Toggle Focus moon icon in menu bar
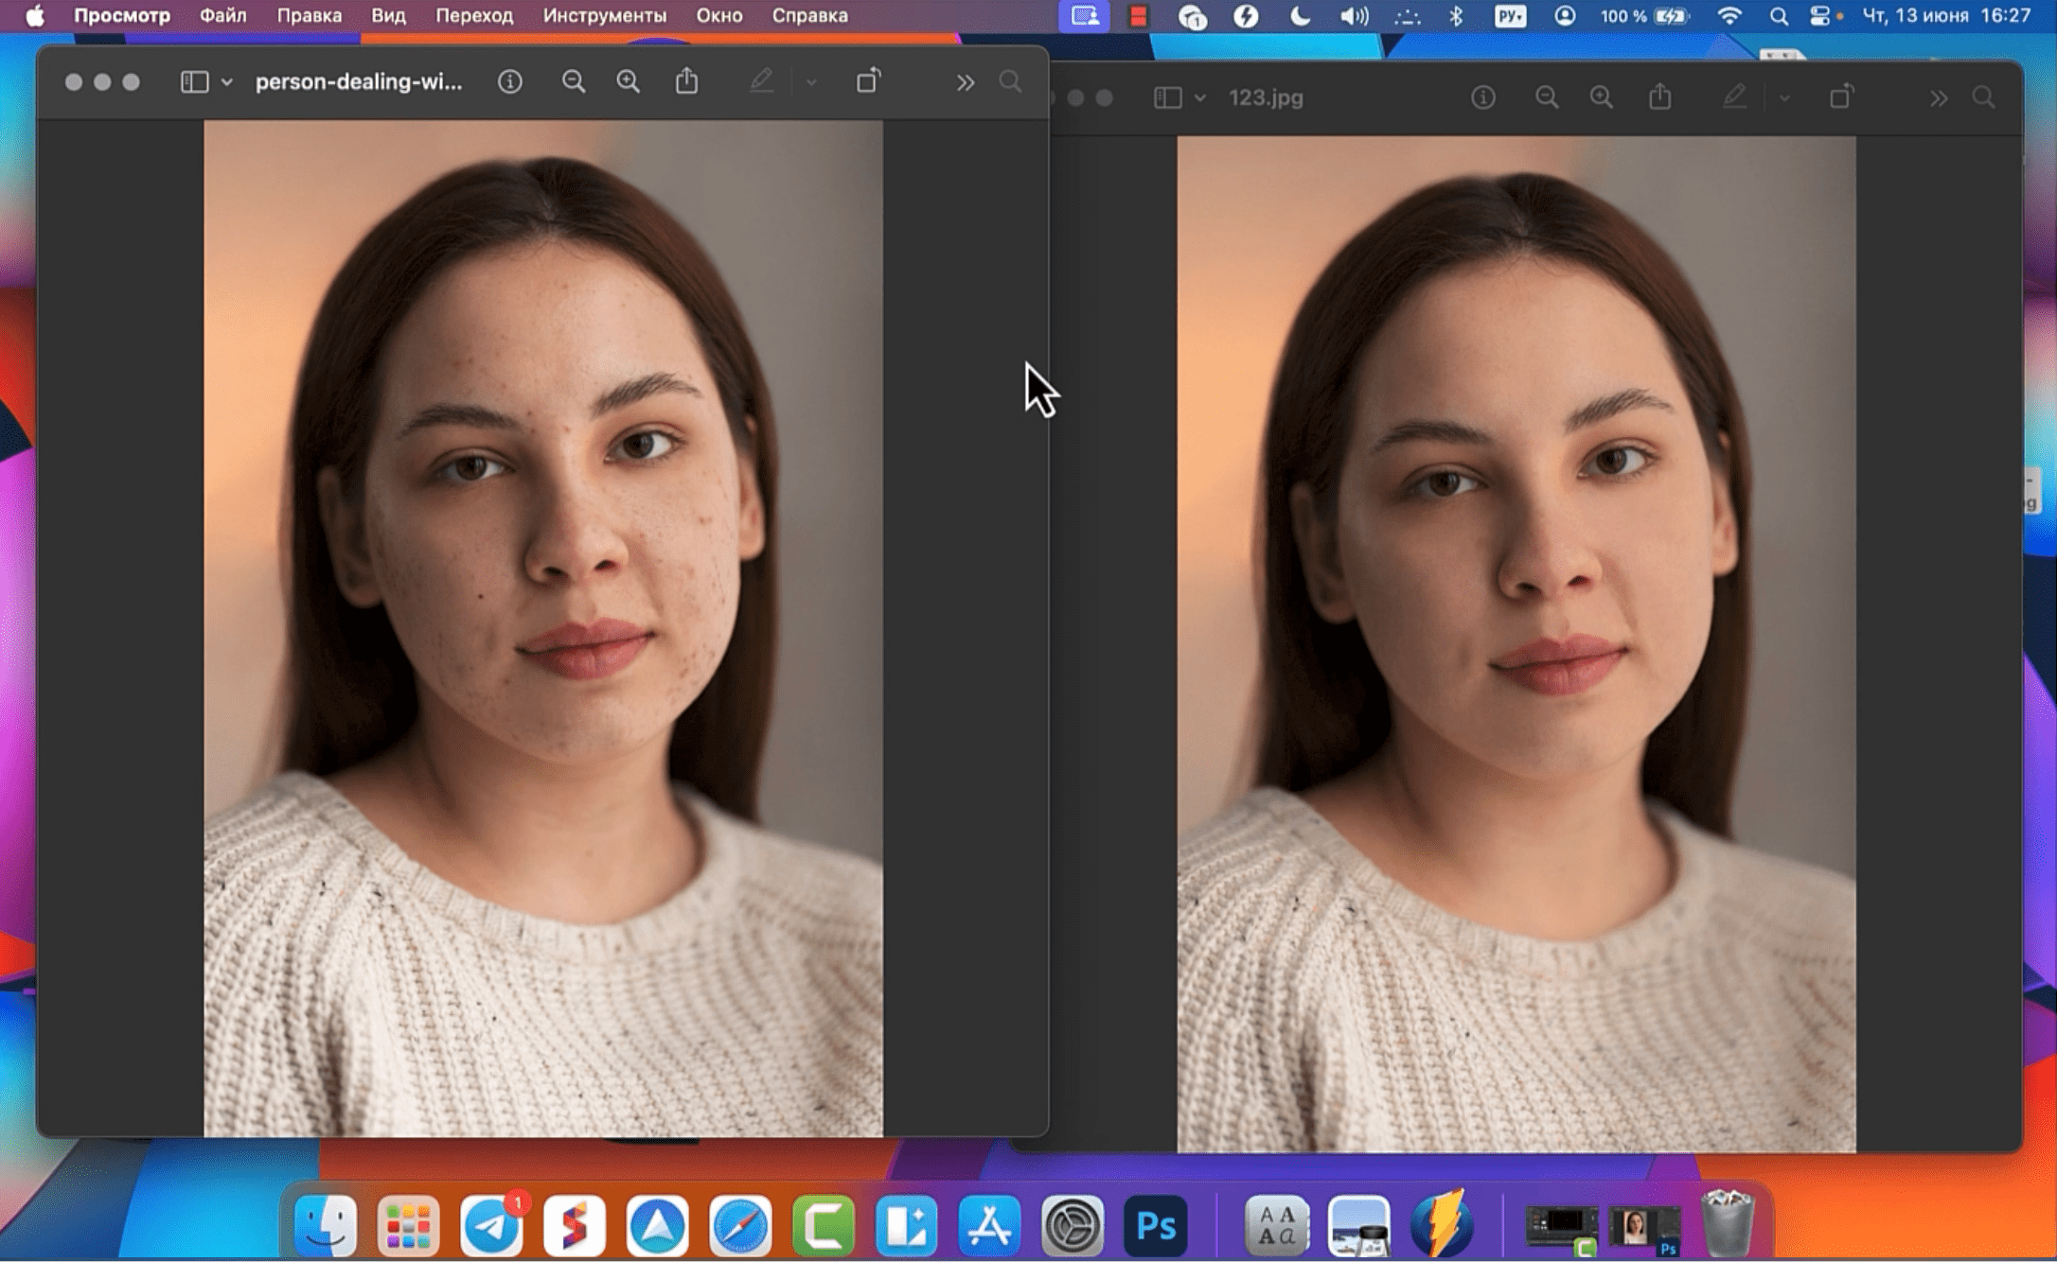 (x=1301, y=16)
